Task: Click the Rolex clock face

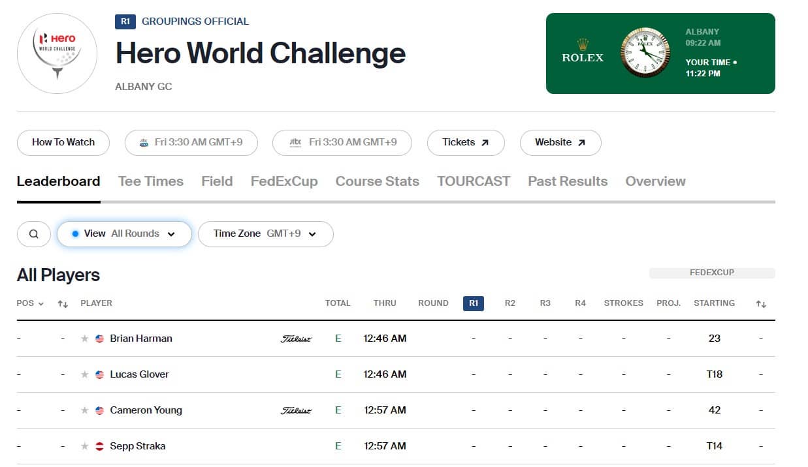Action: (x=645, y=53)
